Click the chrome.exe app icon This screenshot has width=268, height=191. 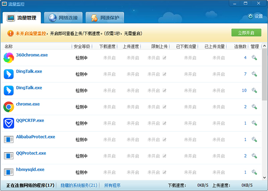pos(8,107)
